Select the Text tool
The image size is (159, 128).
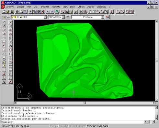tap(4, 82)
